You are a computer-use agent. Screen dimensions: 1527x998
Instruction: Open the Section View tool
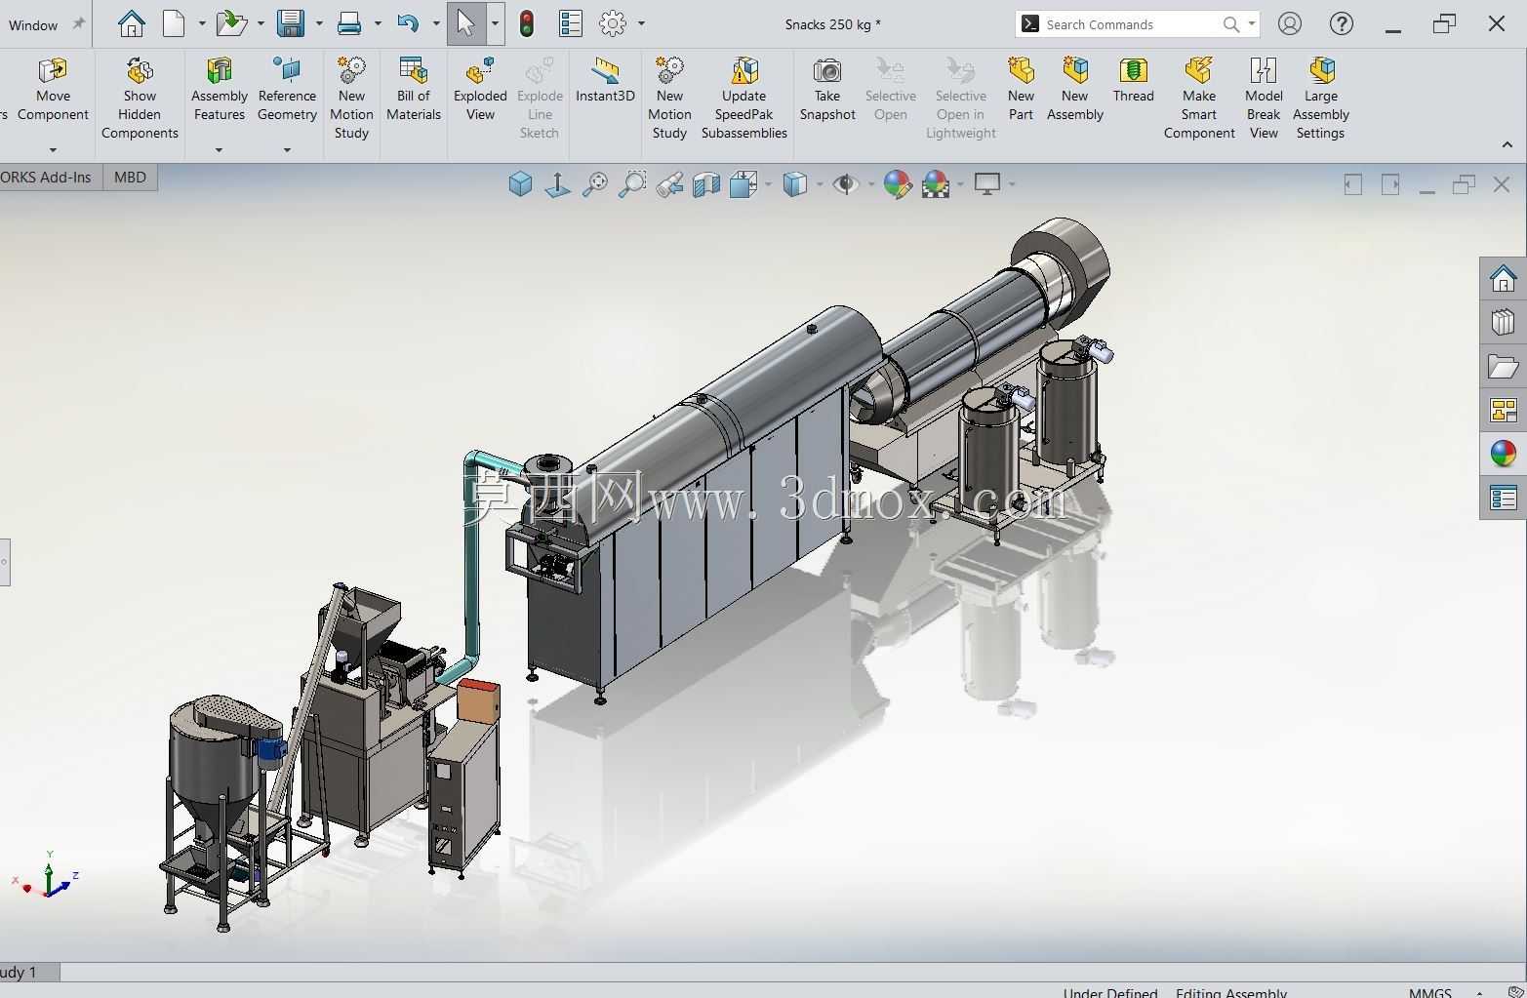point(705,183)
